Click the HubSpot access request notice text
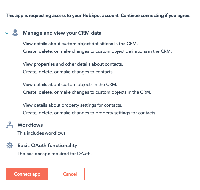This screenshot has width=200, height=190. click(x=98, y=16)
